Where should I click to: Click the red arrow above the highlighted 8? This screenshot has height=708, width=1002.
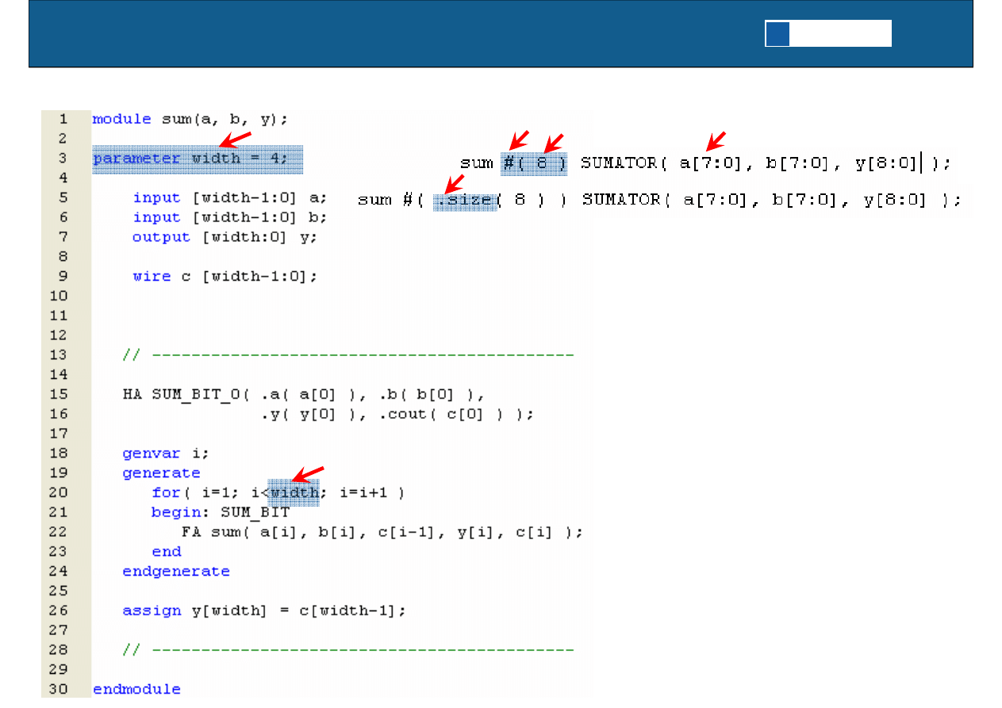pos(554,141)
